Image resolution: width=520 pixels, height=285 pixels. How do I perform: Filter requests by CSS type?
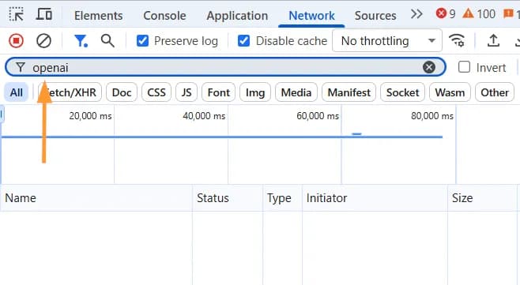coord(156,92)
